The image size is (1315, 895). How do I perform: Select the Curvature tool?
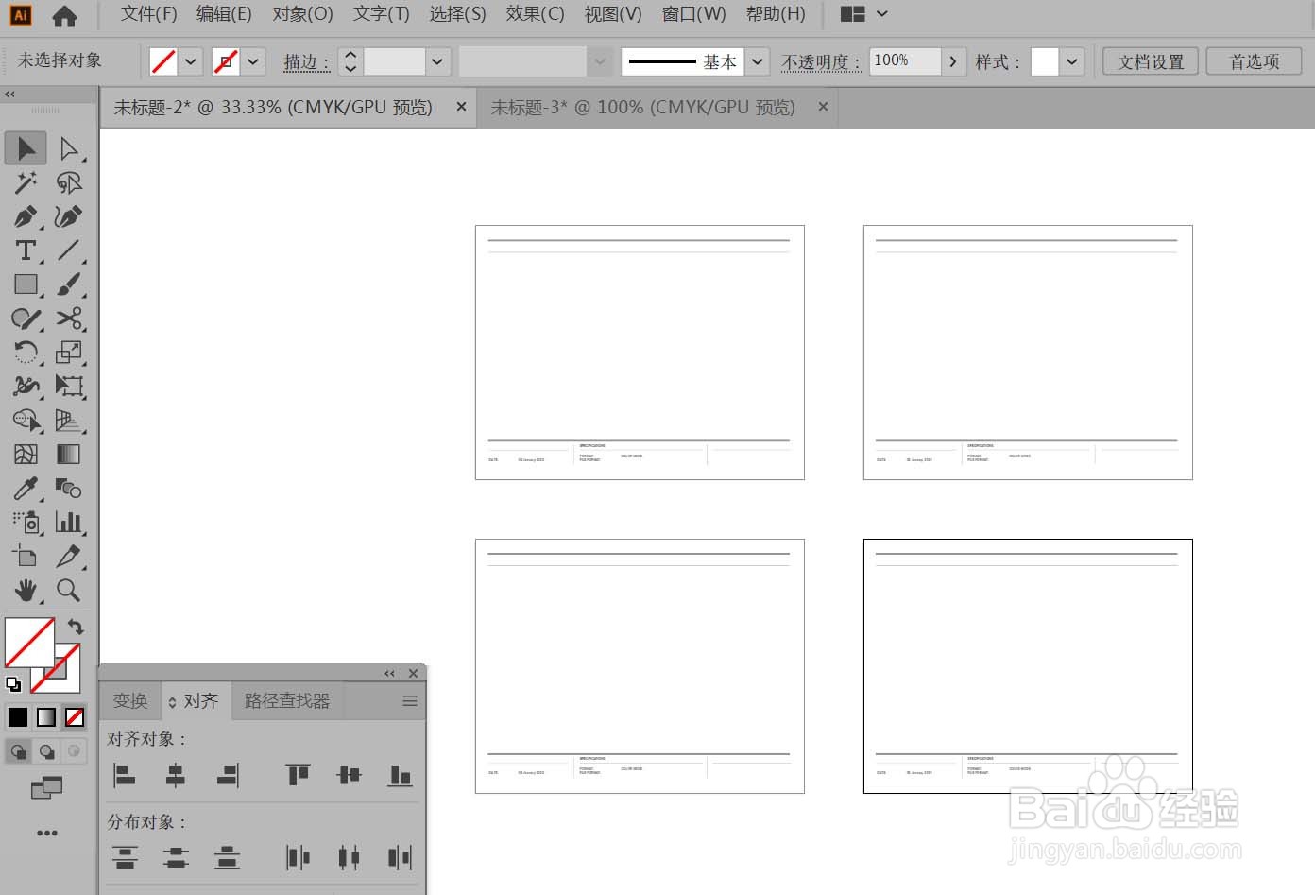[x=69, y=216]
